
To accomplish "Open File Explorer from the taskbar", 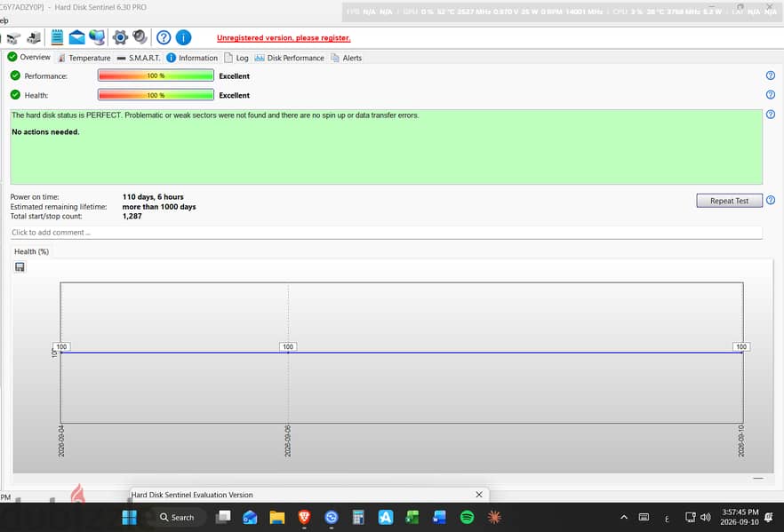I will [277, 518].
